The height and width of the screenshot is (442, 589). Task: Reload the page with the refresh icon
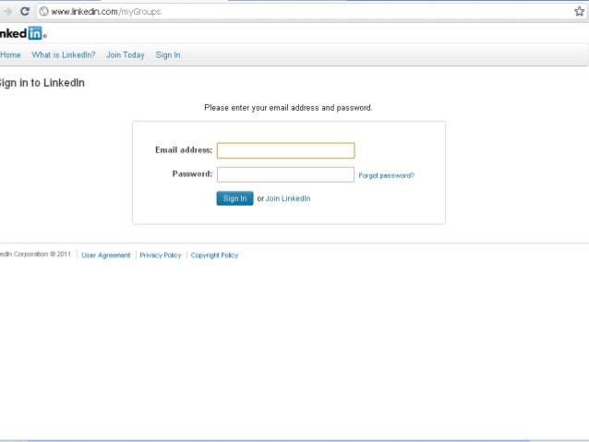(x=25, y=11)
